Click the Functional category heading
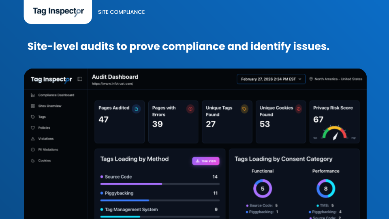 [263, 171]
